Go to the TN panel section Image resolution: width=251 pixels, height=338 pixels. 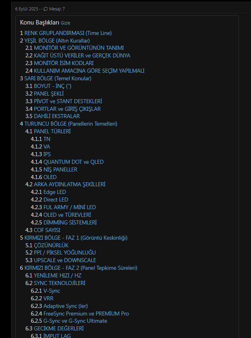click(x=47, y=139)
